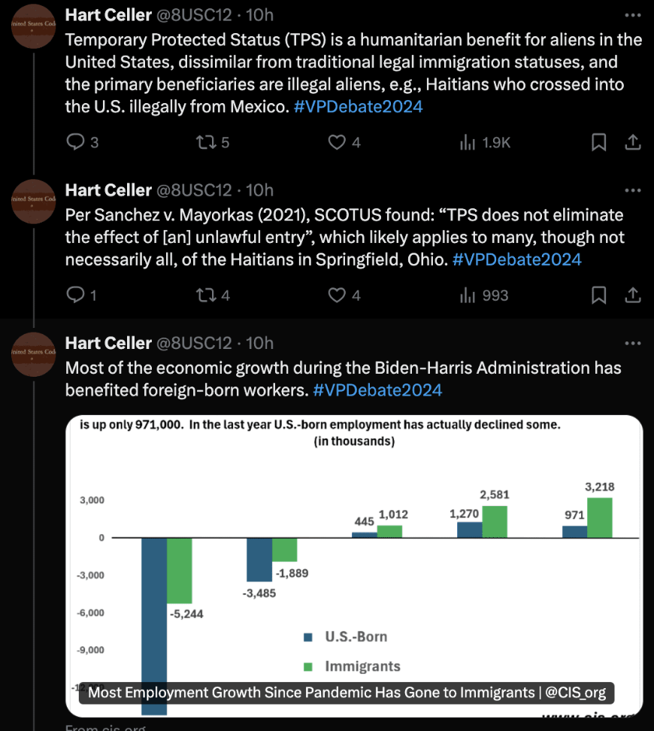
Task: Share the Sanchez v. Mayorkas tweet
Action: pos(633,295)
